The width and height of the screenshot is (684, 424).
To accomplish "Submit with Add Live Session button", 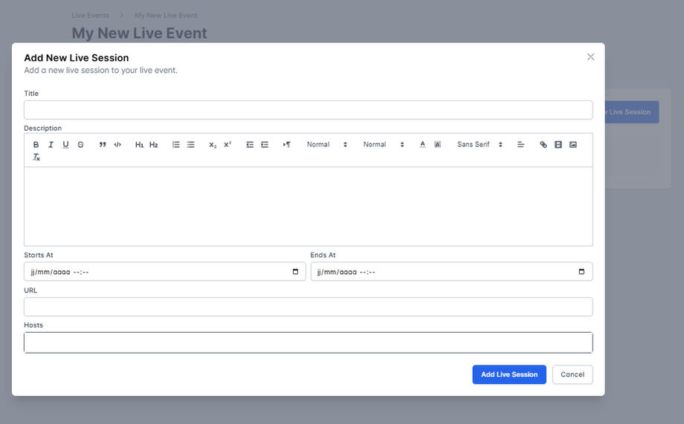I will 509,374.
